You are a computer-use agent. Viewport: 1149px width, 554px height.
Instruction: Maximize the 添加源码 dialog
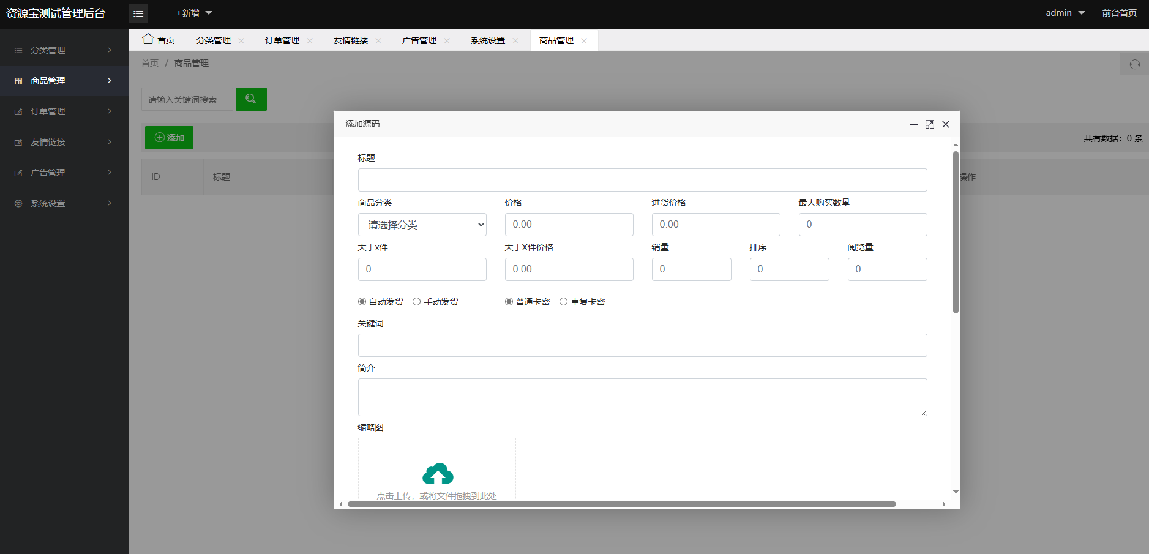[x=930, y=124]
